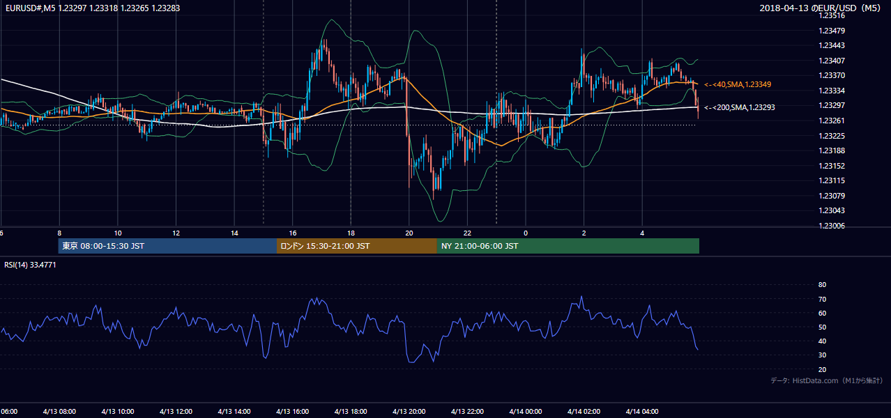Click the 4/13 16:00 time label
This screenshot has height=418, width=891.
pyautogui.click(x=291, y=412)
